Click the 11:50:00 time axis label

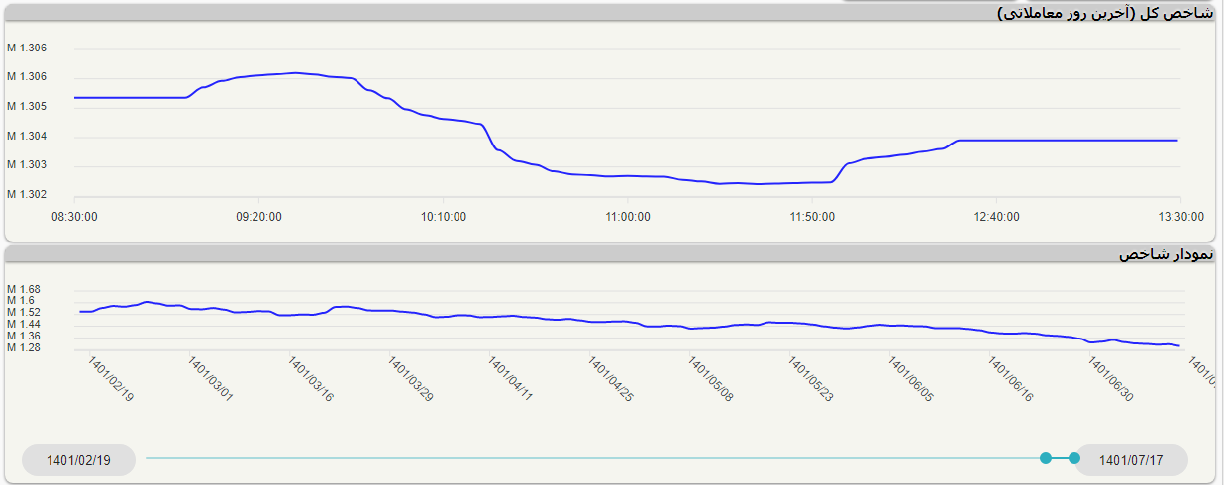[x=811, y=216]
